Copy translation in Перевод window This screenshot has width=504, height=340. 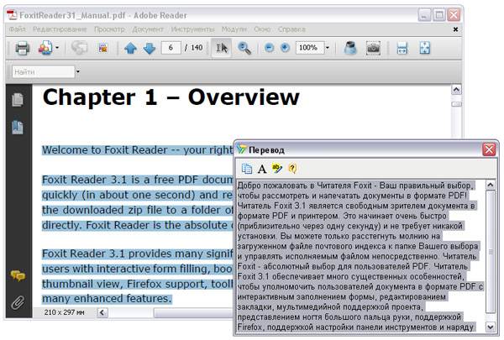(246, 169)
